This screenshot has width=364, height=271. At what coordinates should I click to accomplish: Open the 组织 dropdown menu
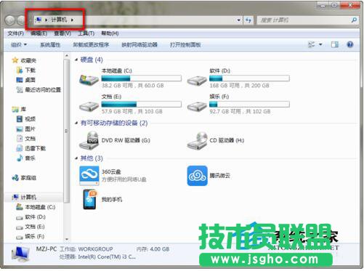pos(19,44)
